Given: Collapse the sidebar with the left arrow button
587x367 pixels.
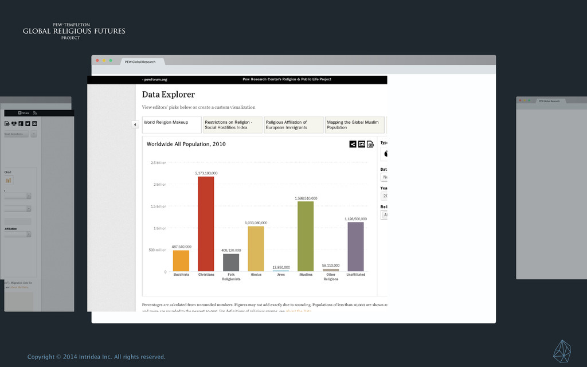Looking at the screenshot, I should (x=135, y=124).
